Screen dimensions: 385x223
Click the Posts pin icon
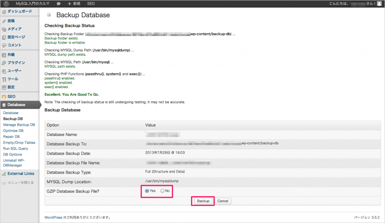4,21
